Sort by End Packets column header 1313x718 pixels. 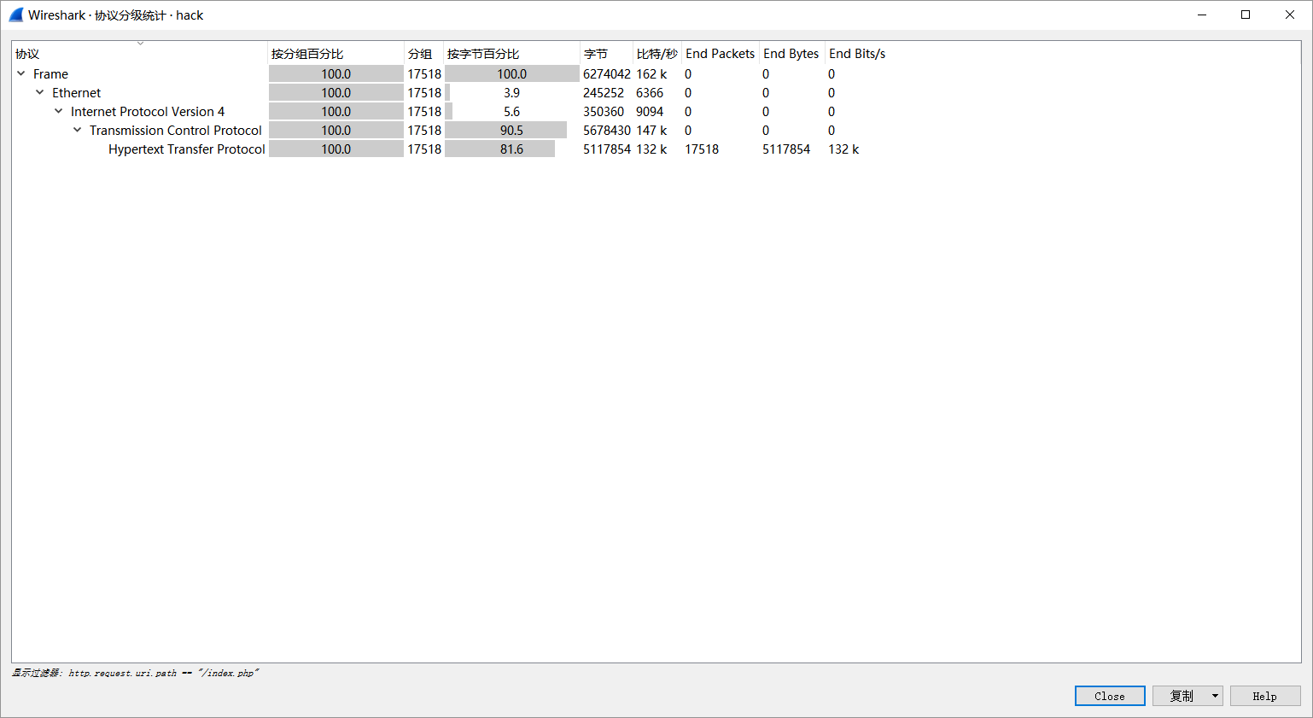[720, 54]
